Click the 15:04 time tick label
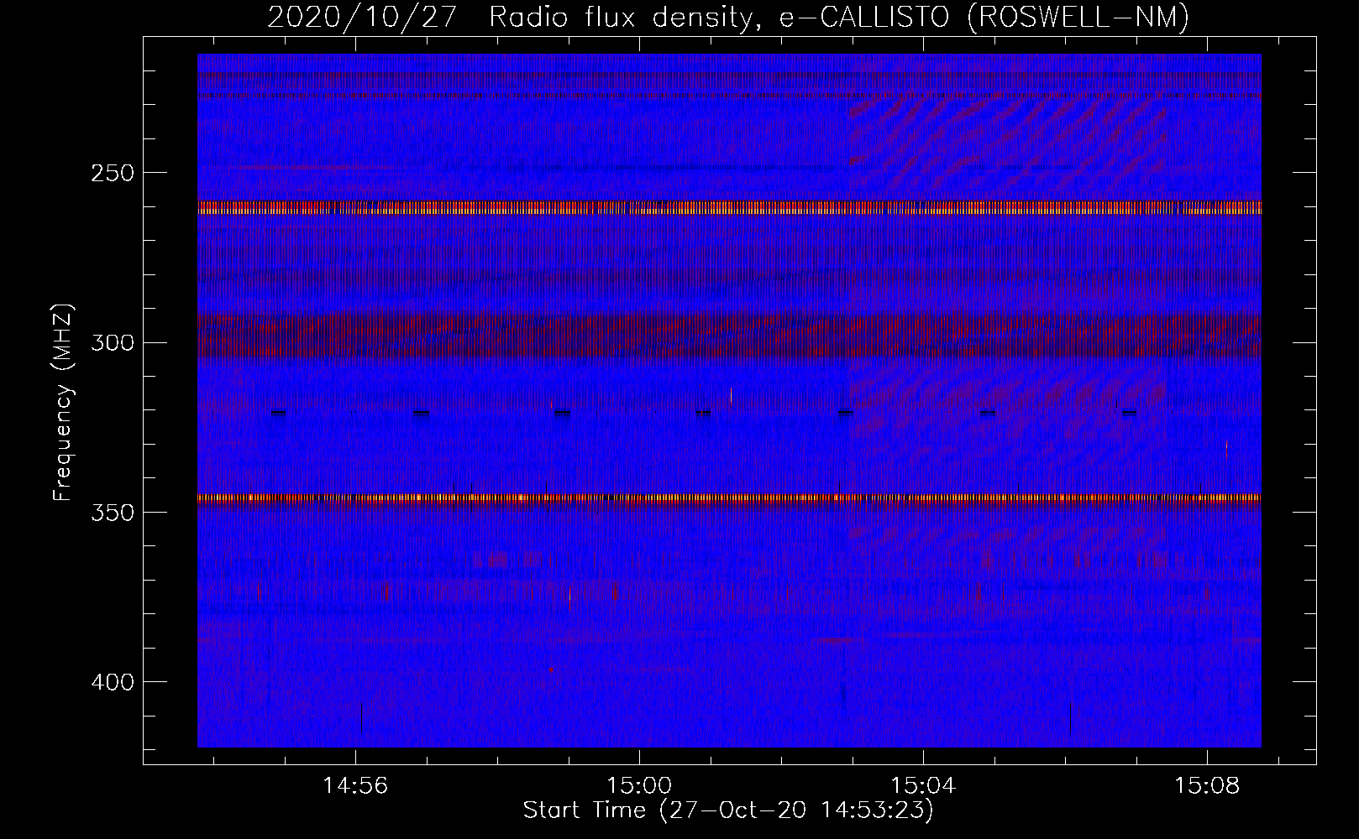The image size is (1359, 839). (x=923, y=785)
